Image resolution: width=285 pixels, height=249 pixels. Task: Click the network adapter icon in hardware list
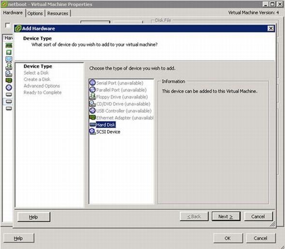point(9,80)
